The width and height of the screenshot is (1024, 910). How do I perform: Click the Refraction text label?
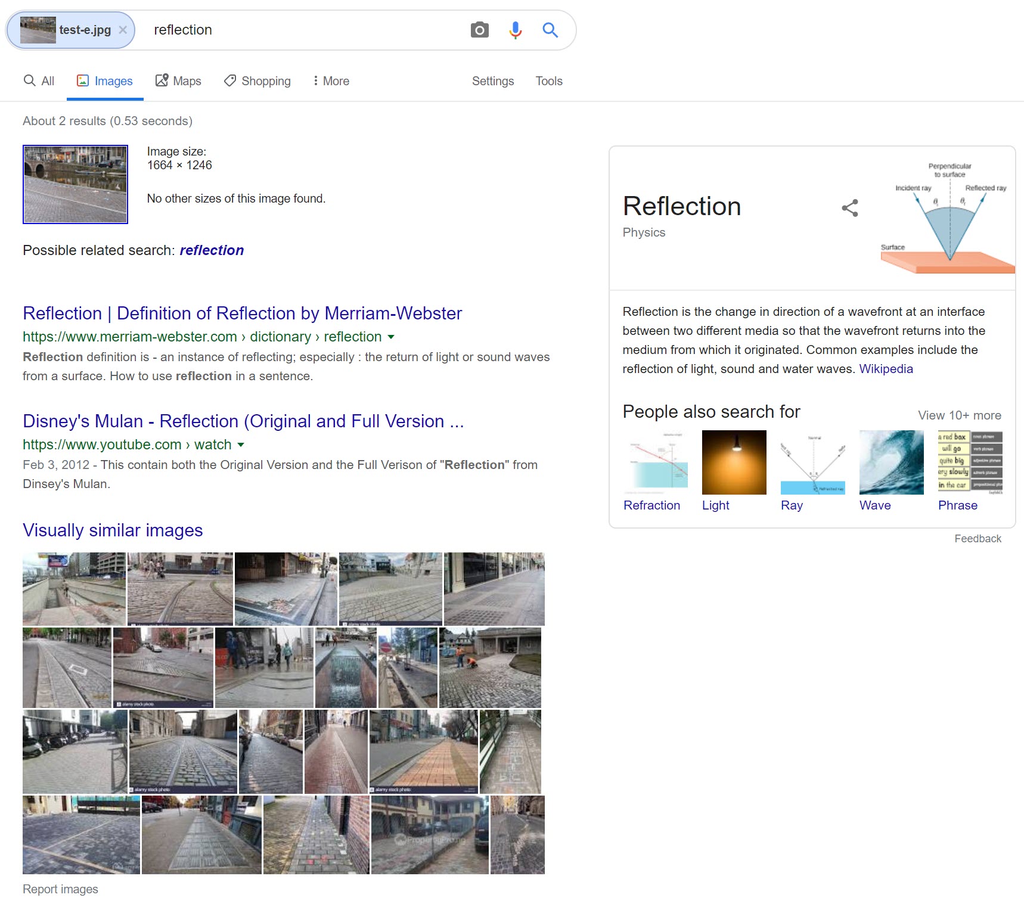651,505
